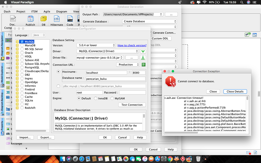
Task: Open the Generate Database Create Database dropdown
Action: [149, 21]
